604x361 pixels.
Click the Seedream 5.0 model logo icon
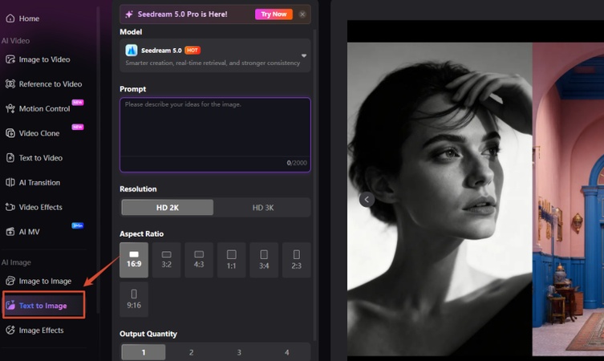(132, 50)
